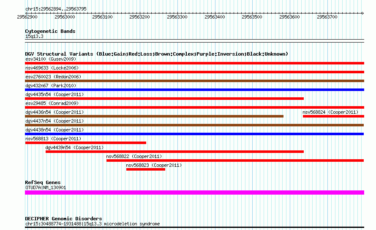The height and width of the screenshot is (230, 376).
Task: Click the ruler's right end arrow
Action: [362, 13]
